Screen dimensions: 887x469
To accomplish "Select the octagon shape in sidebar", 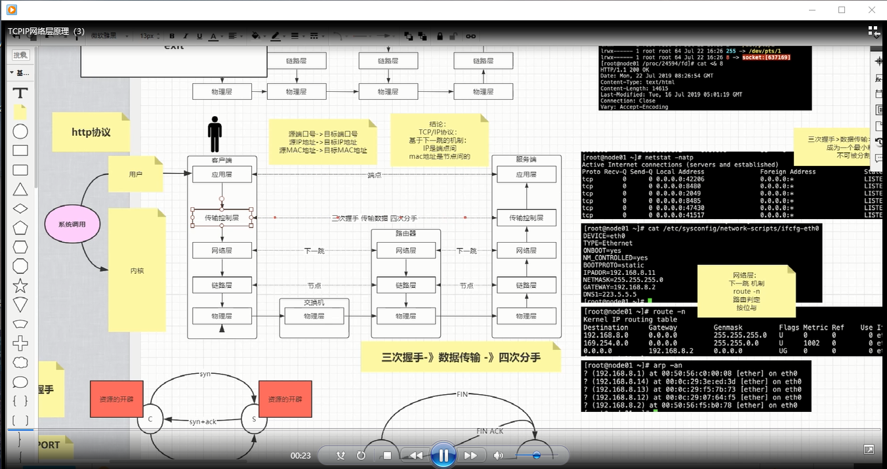I will click(21, 266).
